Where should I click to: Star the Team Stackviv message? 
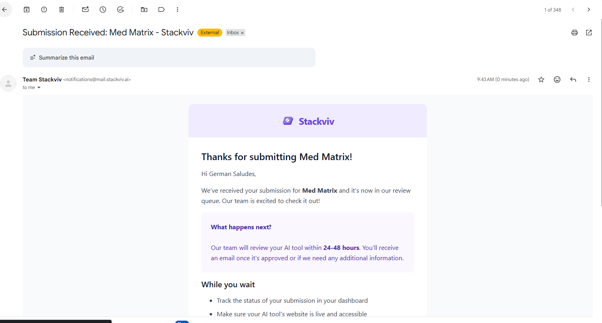tap(541, 79)
